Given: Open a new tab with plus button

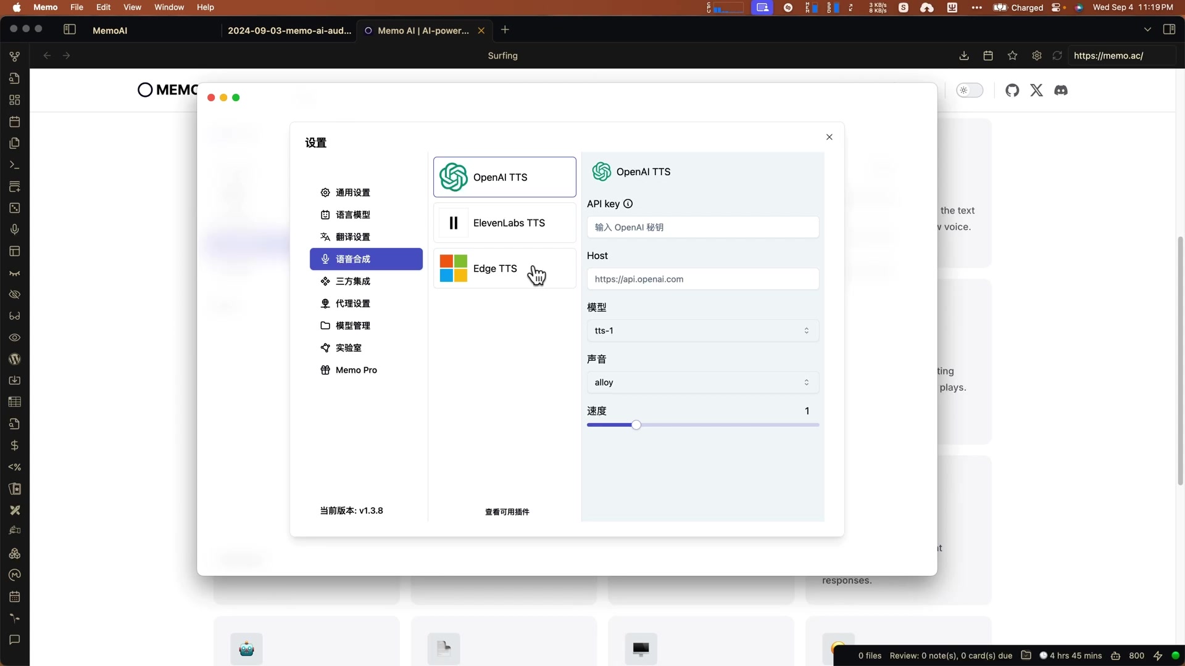Looking at the screenshot, I should (x=505, y=30).
